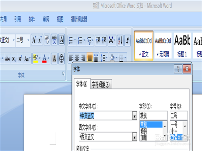Align text right
The height and width of the screenshot is (151, 202).
click(83, 57)
